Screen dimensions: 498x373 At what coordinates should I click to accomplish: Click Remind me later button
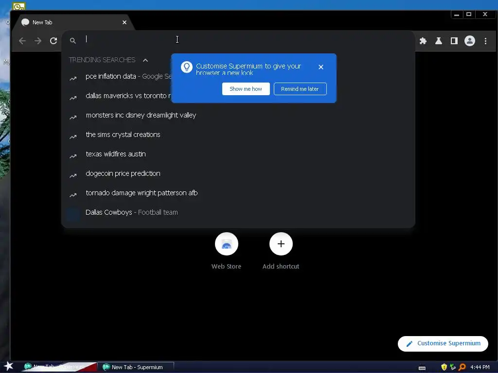[x=300, y=89]
